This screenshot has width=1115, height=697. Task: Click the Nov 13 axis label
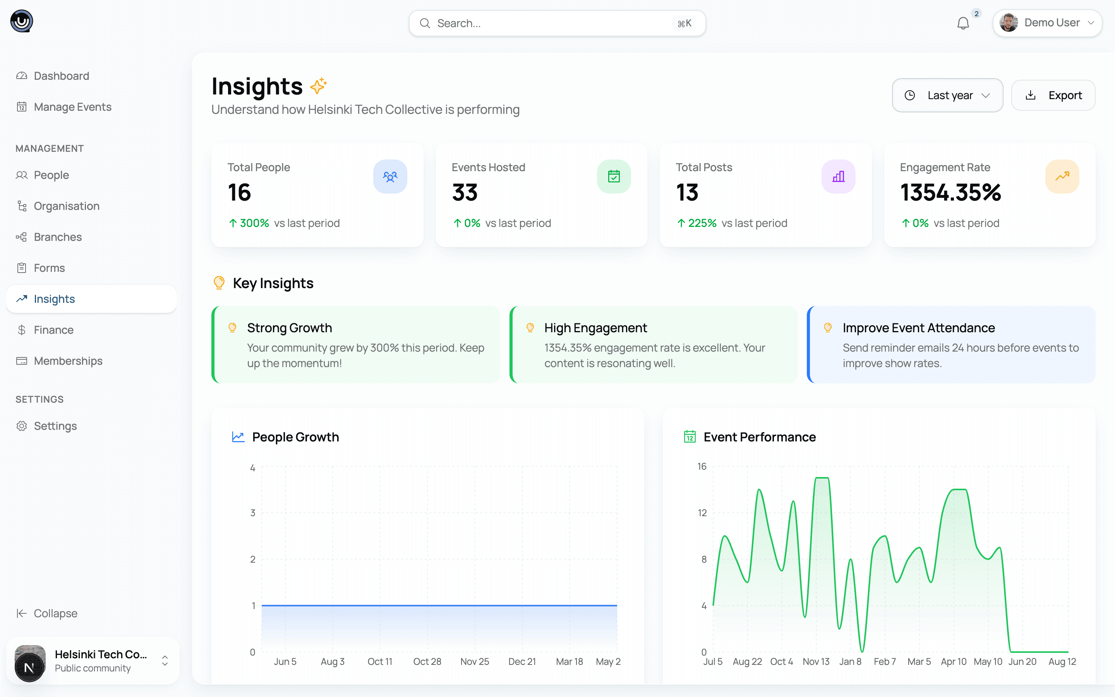coord(815,661)
